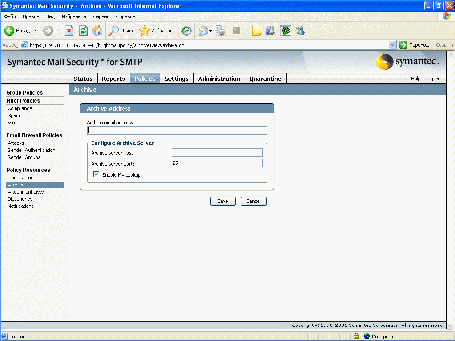Open the Dictionaries link
The image size is (455, 341).
tap(20, 199)
